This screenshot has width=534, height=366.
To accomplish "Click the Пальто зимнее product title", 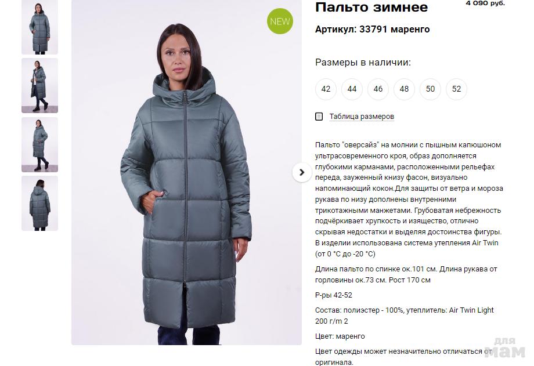I will coord(371,7).
